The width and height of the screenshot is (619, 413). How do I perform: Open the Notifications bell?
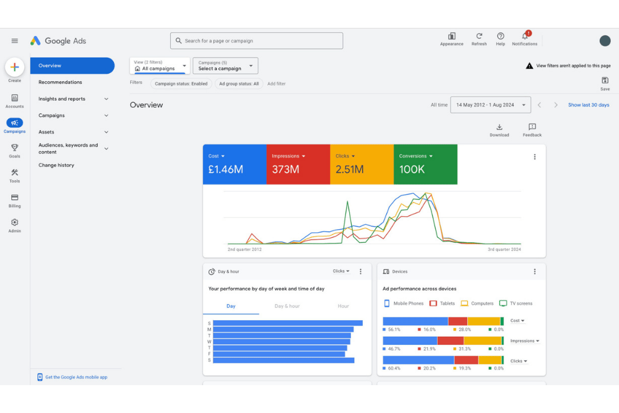524,37
